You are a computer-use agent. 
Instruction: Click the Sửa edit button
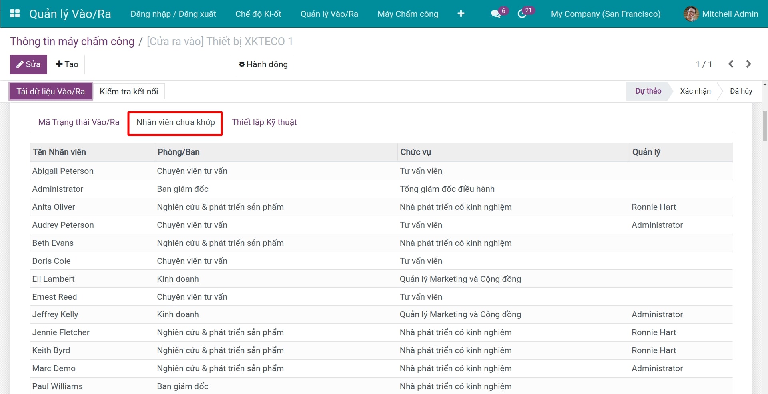[x=28, y=64]
